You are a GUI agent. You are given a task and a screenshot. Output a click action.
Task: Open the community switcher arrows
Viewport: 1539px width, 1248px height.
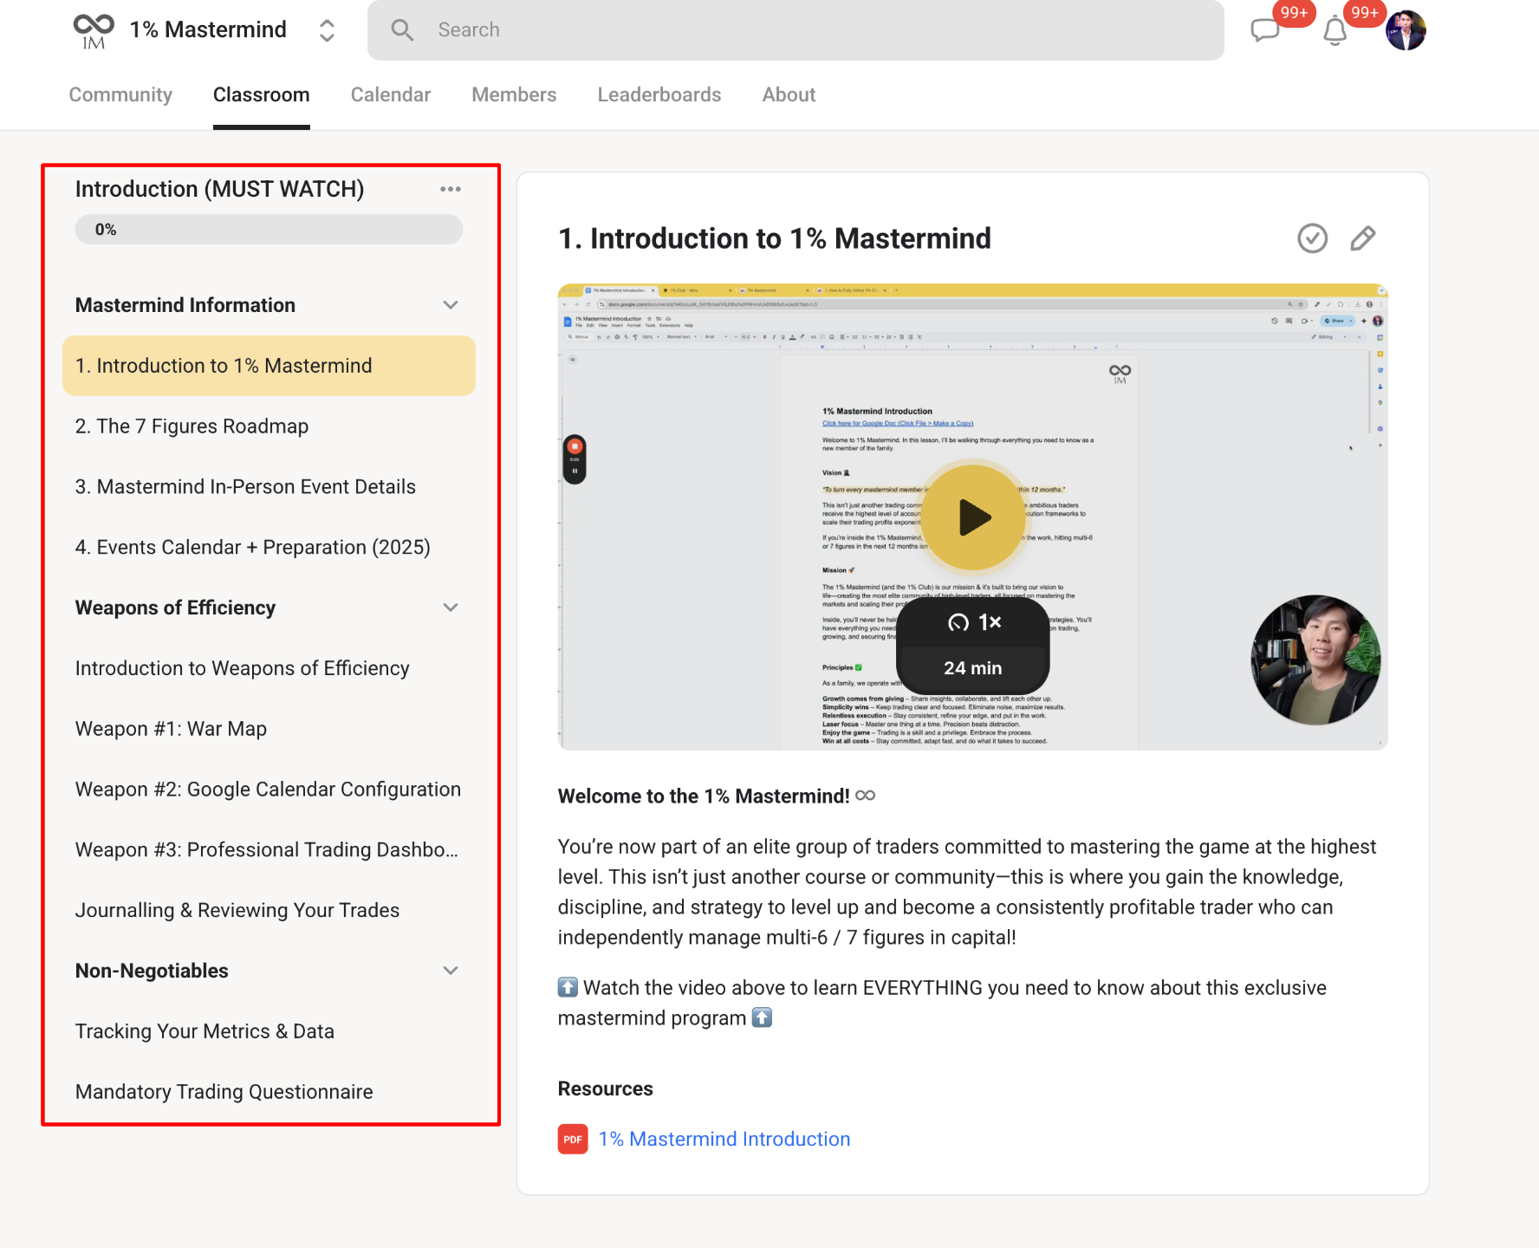327,30
